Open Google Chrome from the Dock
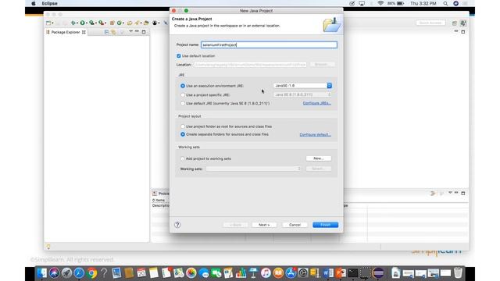 pyautogui.click(x=92, y=273)
